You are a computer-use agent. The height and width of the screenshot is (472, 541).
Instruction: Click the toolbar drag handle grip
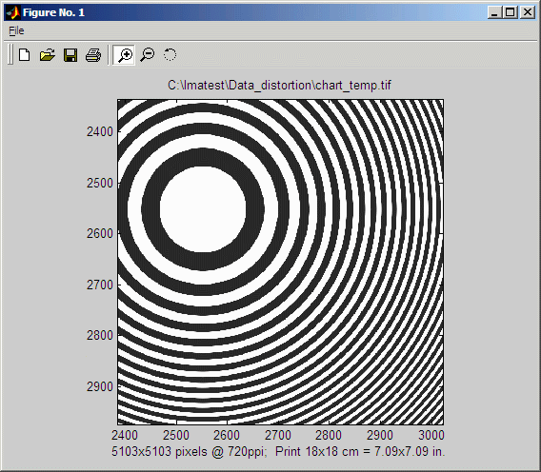tap(10, 54)
